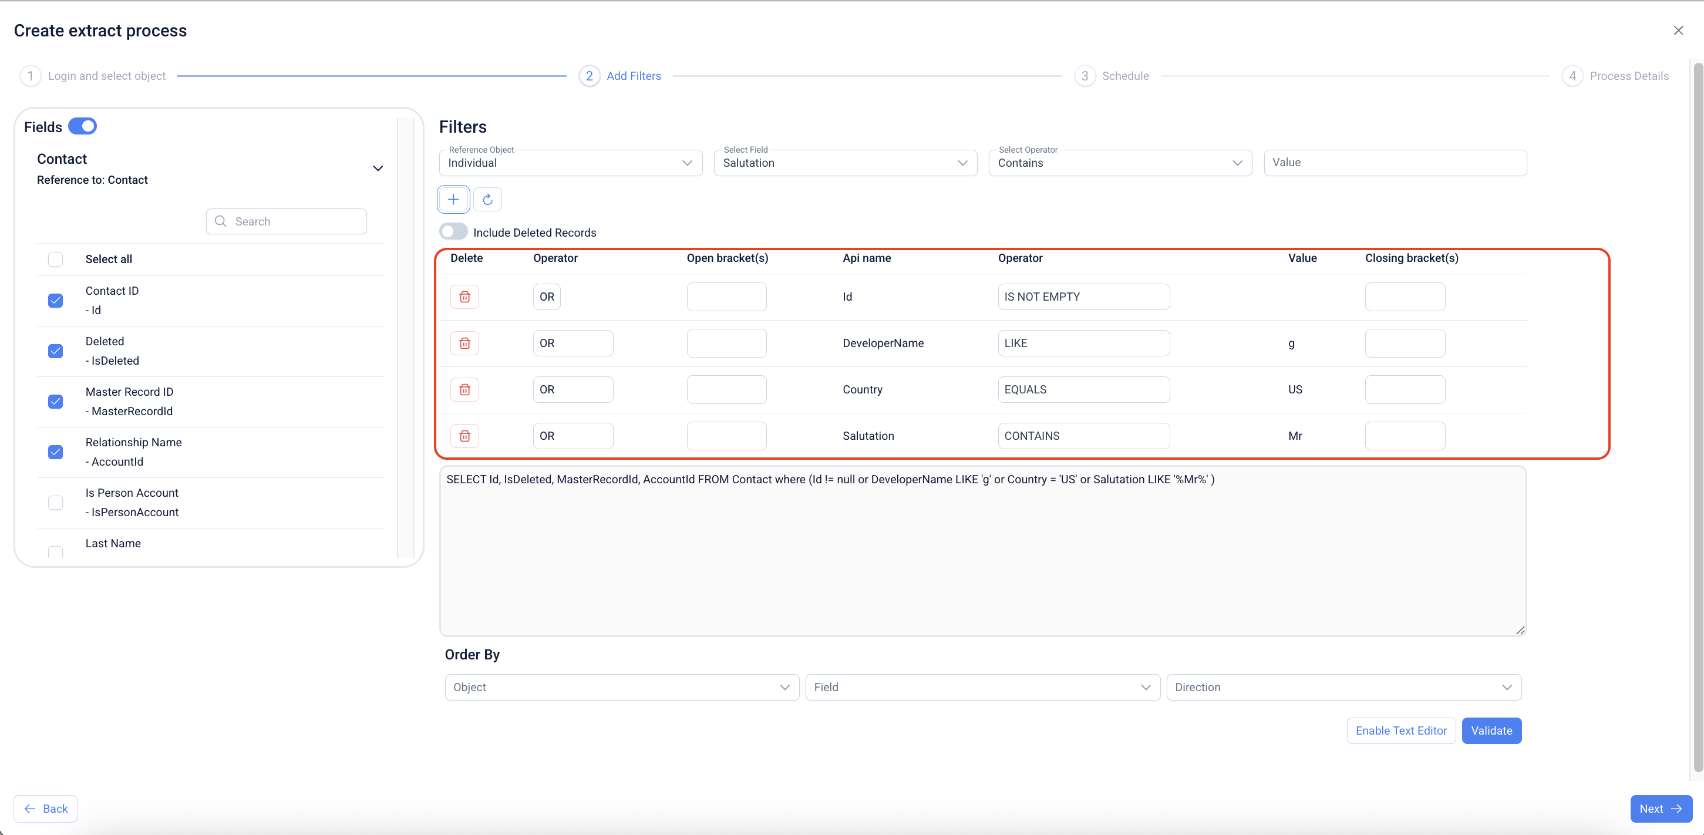Delete the Salutation filter row
The image size is (1704, 835).
[x=464, y=435]
